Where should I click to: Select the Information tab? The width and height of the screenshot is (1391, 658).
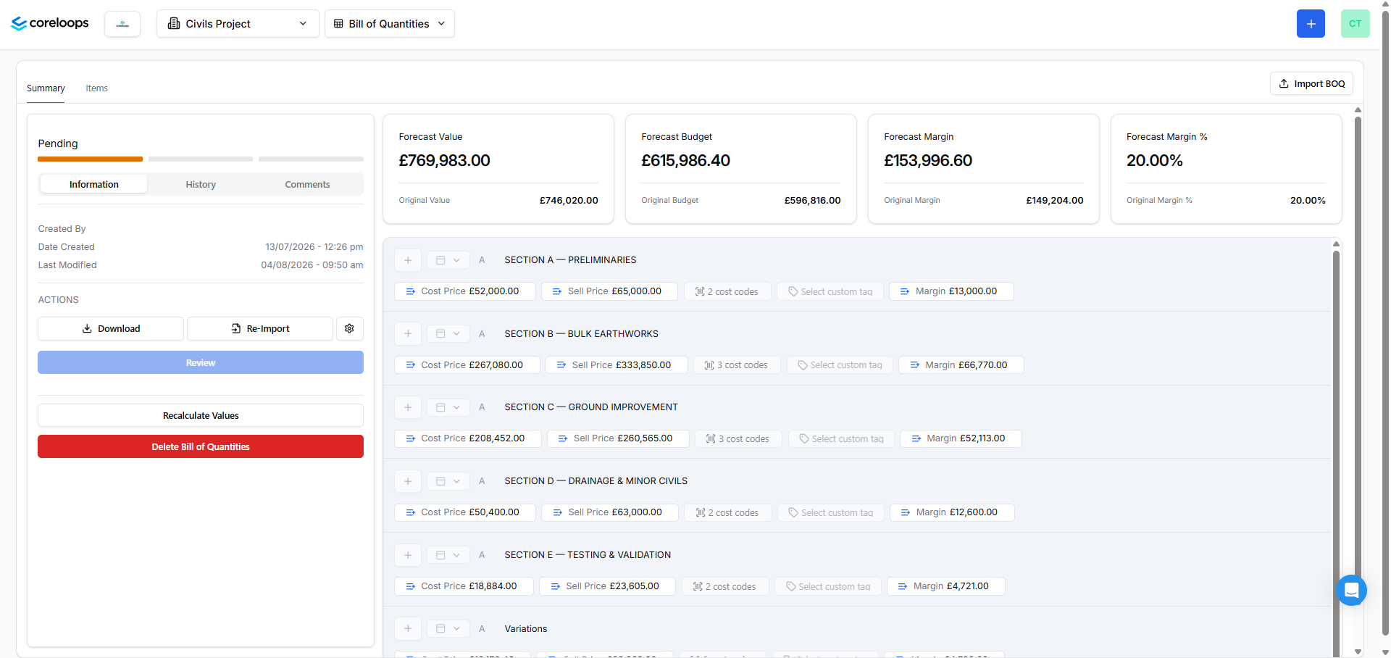(x=93, y=184)
